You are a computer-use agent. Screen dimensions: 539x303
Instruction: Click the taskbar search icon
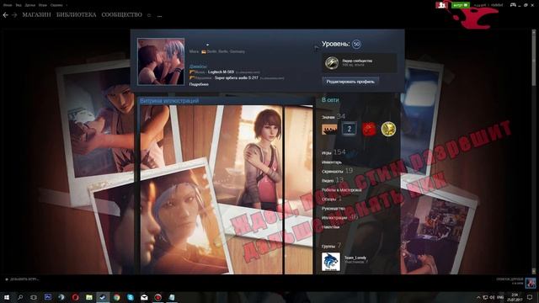[x=20, y=297]
